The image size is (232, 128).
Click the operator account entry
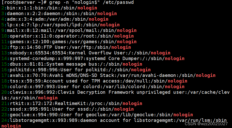point(72,36)
